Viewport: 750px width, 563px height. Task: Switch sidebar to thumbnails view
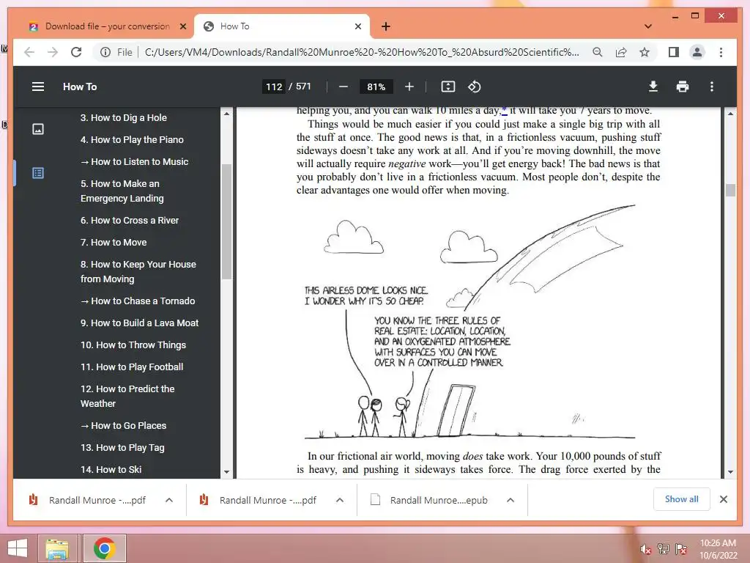coord(38,129)
